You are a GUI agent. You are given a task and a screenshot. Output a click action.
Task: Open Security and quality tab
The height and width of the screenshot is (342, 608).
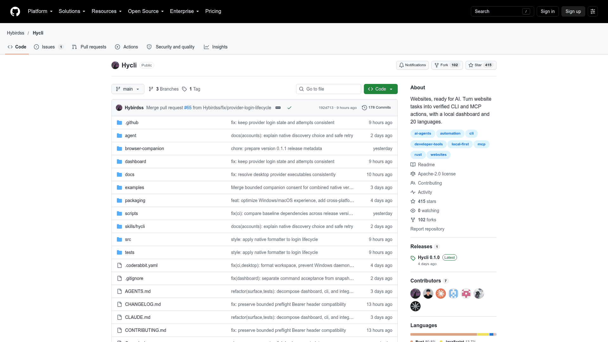pyautogui.click(x=171, y=47)
